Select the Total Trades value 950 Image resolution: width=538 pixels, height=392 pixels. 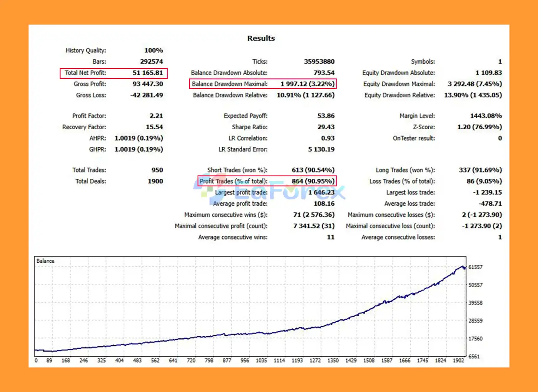pyautogui.click(x=157, y=170)
